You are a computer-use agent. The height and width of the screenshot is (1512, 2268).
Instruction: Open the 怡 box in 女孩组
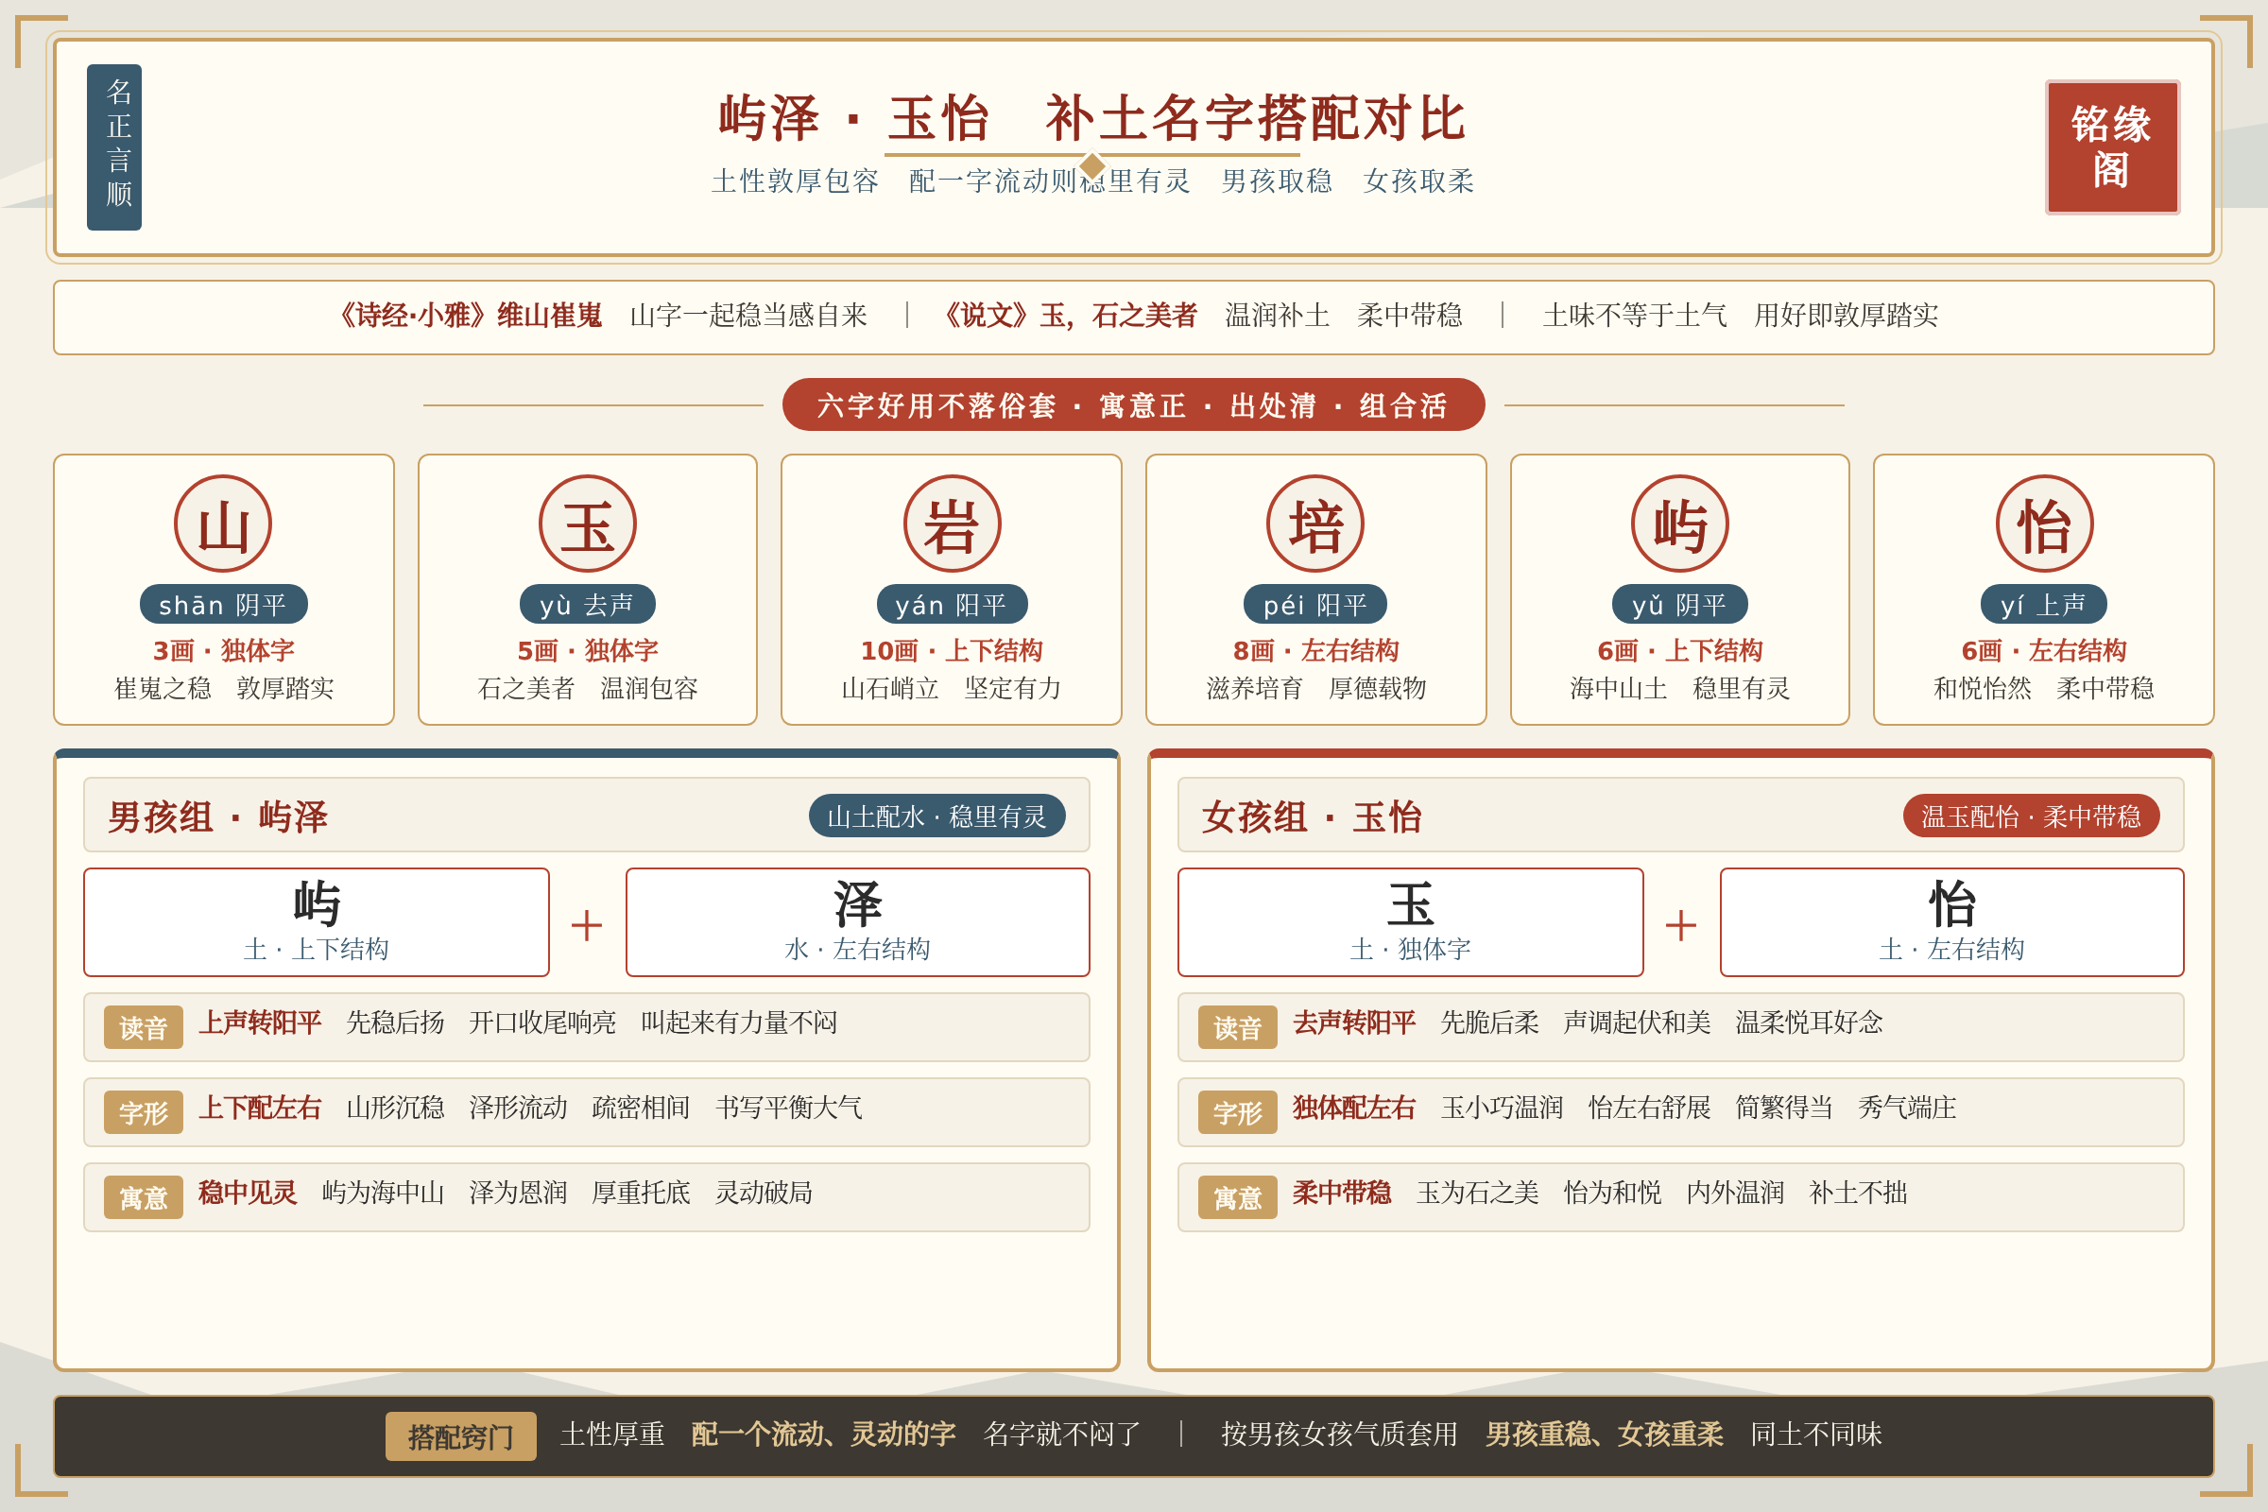[1951, 922]
